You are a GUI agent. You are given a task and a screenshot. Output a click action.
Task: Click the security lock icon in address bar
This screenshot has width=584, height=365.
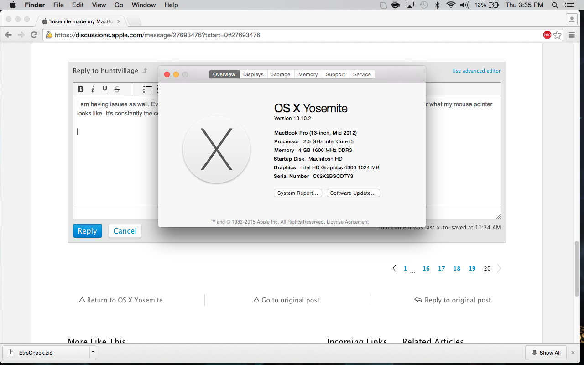[49, 35]
